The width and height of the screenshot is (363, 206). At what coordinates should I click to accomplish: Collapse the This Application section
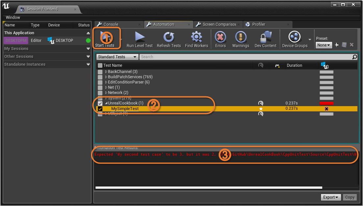pos(88,33)
